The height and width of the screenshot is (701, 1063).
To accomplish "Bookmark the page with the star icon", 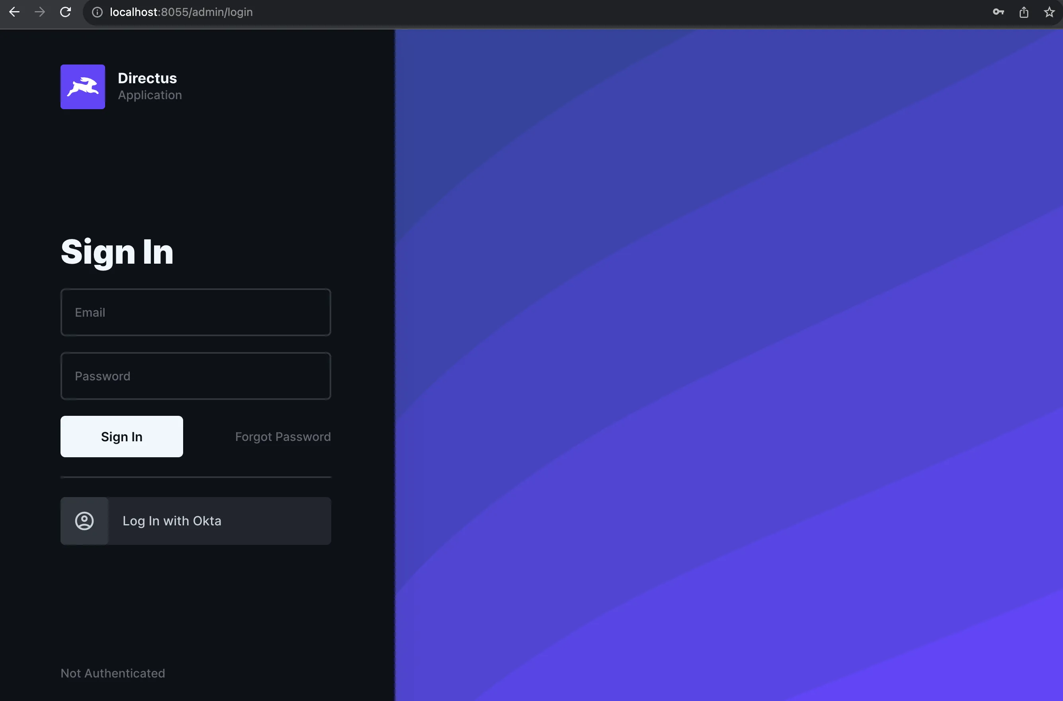I will [x=1049, y=12].
